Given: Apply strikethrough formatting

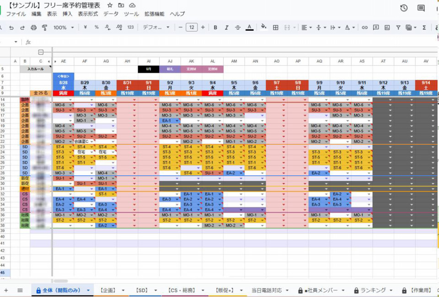Looking at the screenshot, I should [238, 27].
